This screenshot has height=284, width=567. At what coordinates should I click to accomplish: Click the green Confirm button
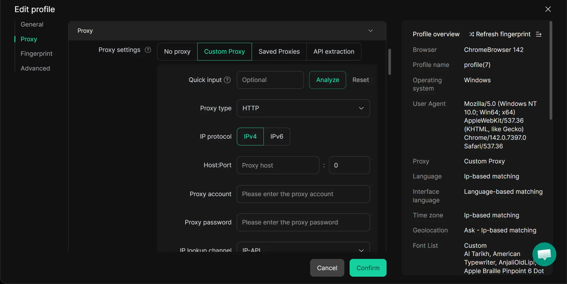(368, 268)
